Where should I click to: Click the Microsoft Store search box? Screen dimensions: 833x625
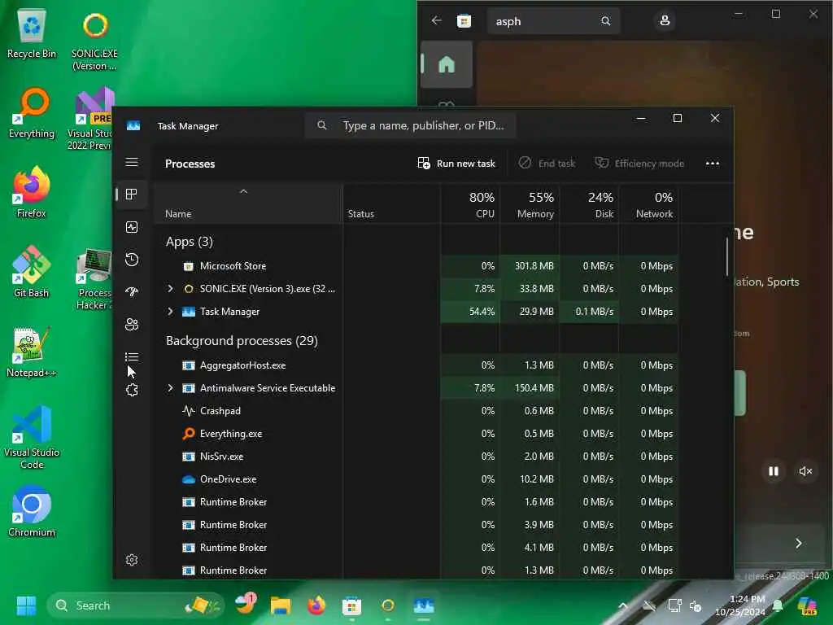[x=553, y=21]
